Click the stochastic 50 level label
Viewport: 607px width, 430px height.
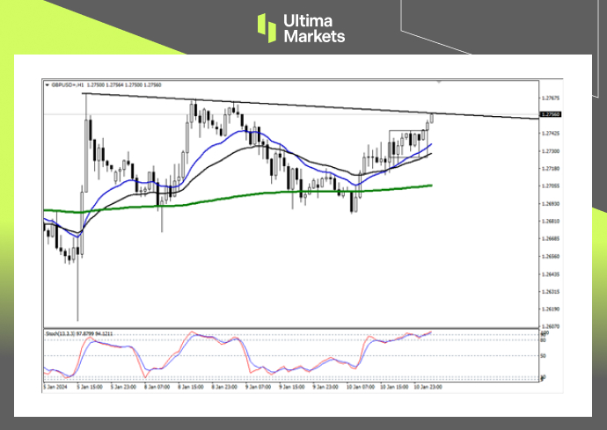(545, 356)
